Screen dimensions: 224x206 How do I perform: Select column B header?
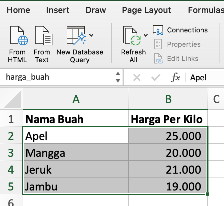[x=168, y=99]
